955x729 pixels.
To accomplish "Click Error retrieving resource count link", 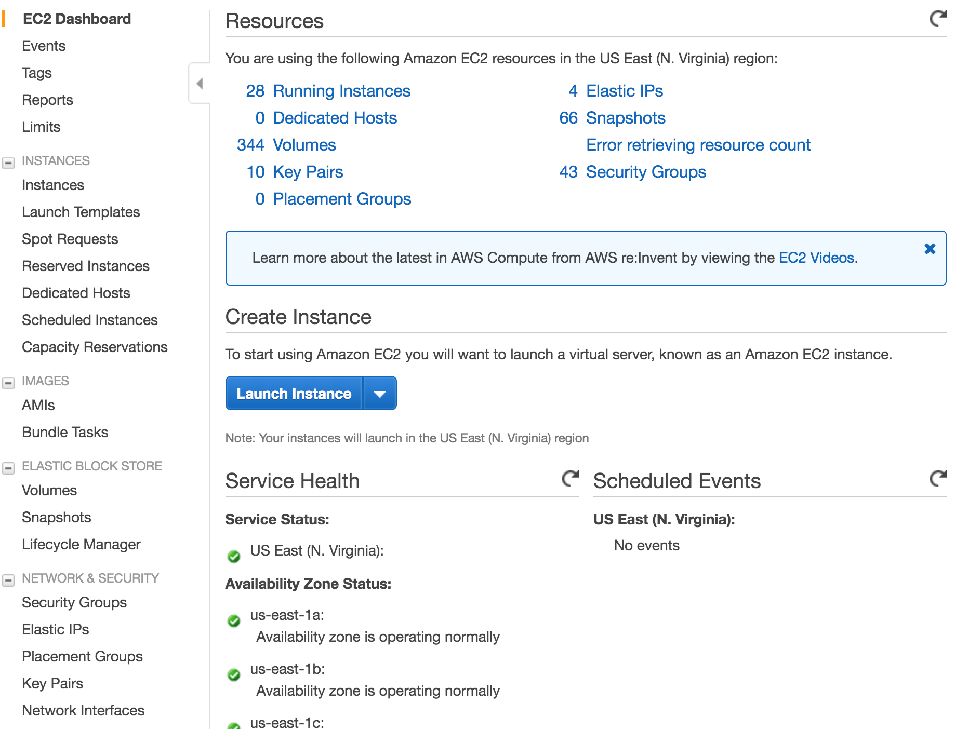I will point(698,145).
